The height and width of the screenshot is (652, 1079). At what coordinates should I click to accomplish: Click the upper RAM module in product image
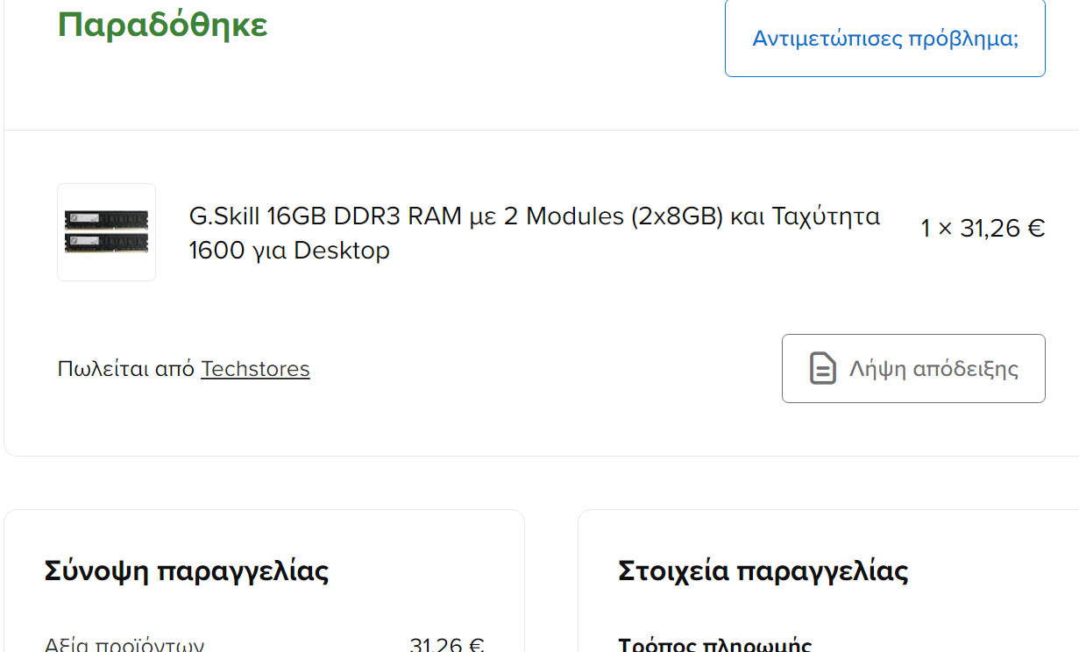106,219
